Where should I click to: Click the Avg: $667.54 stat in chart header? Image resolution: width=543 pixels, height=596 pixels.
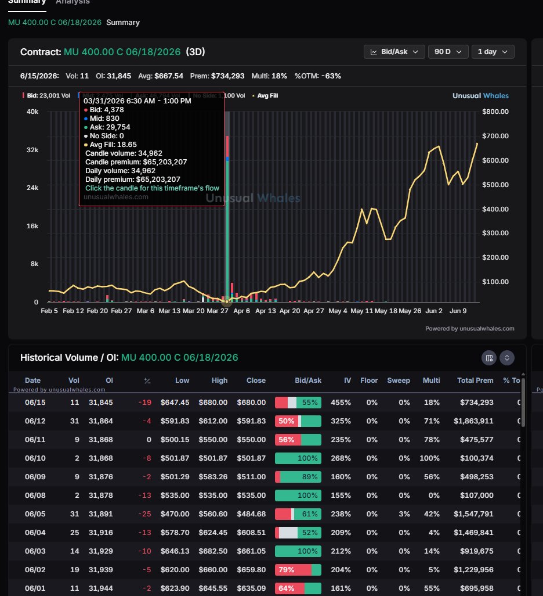161,76
